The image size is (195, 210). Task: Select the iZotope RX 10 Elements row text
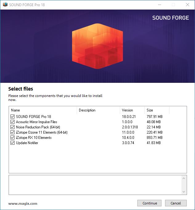click(34, 138)
